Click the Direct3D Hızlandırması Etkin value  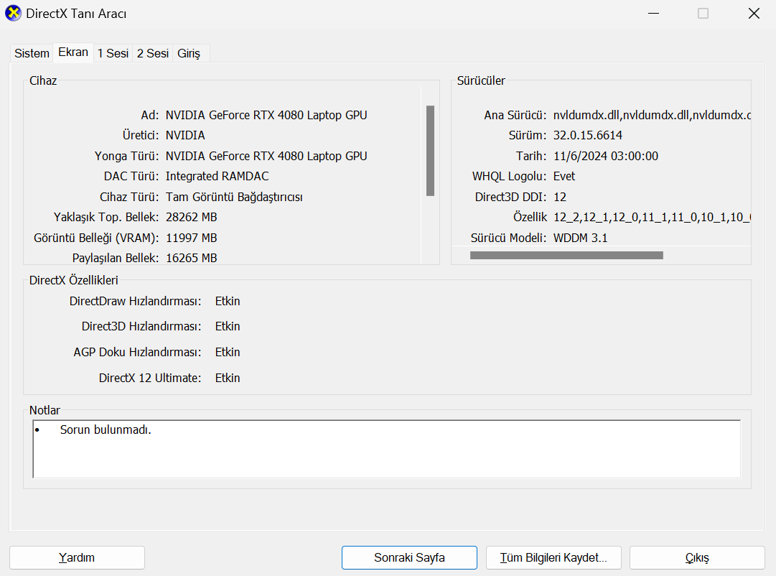tap(228, 326)
